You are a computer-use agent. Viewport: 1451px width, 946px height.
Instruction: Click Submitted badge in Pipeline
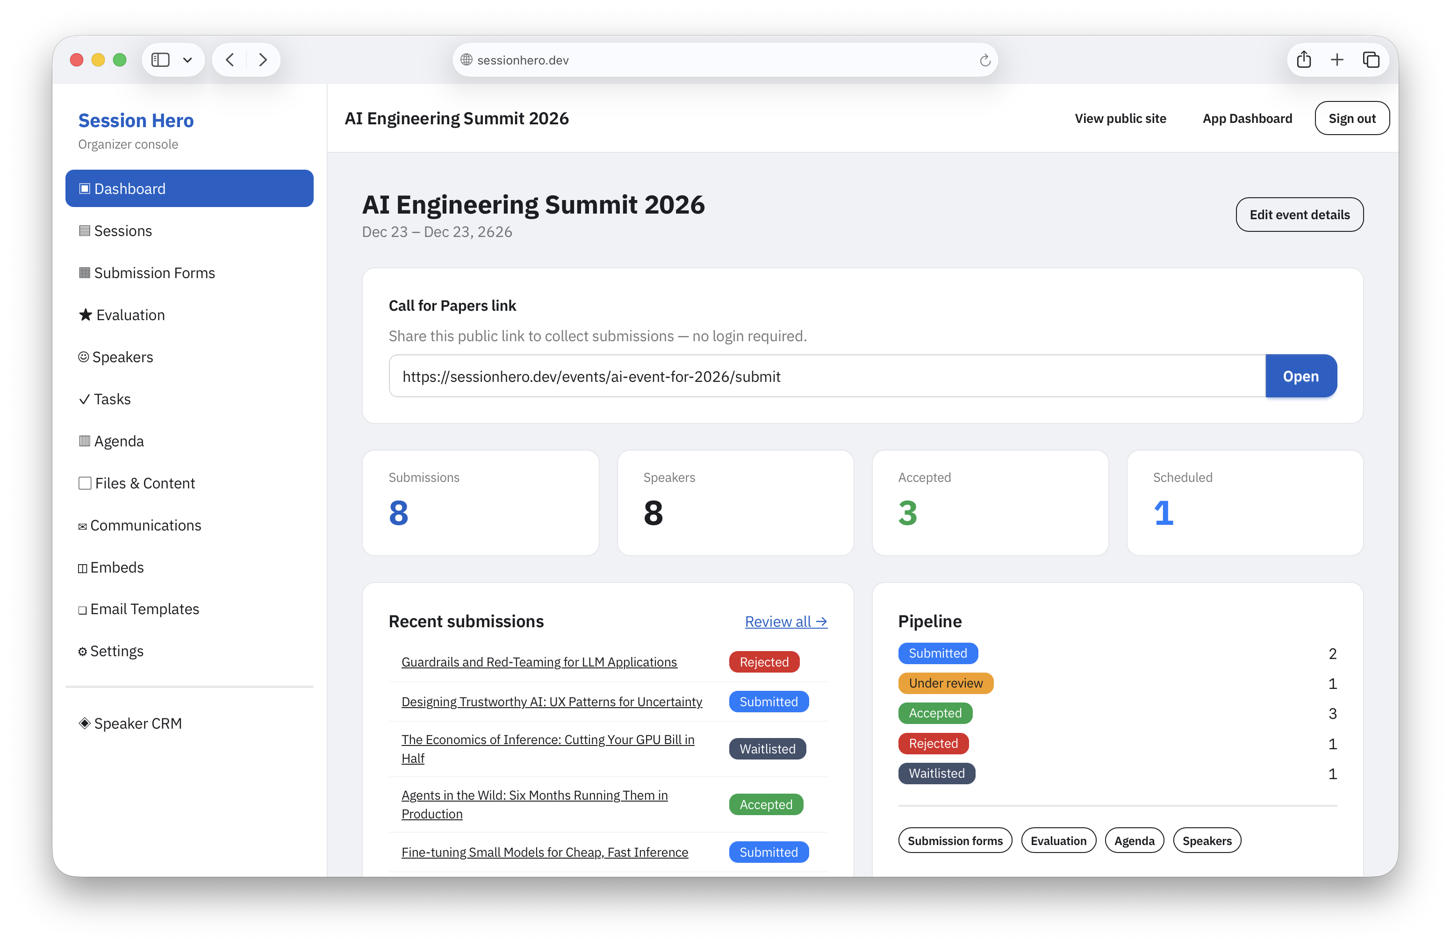[938, 653]
